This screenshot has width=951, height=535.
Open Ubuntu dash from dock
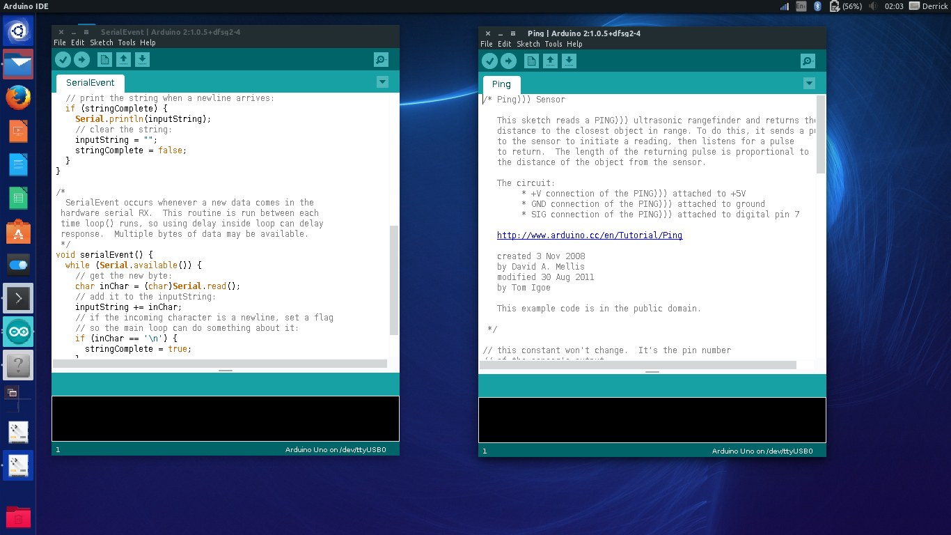tap(18, 31)
